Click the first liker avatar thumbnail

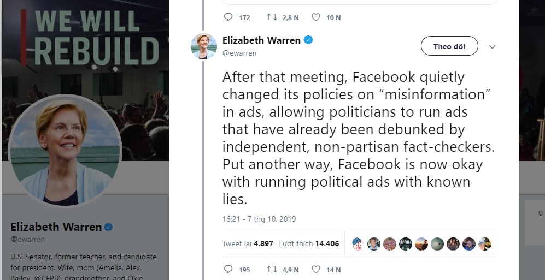(x=358, y=243)
